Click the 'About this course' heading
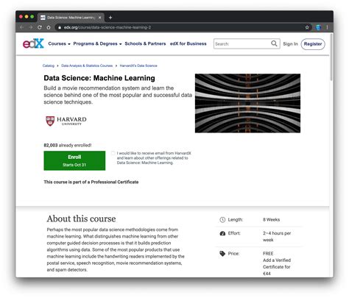 [81, 219]
